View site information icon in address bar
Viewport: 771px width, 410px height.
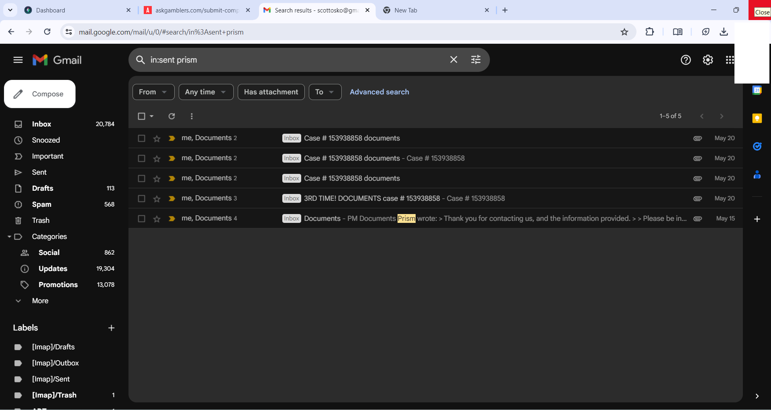point(69,32)
